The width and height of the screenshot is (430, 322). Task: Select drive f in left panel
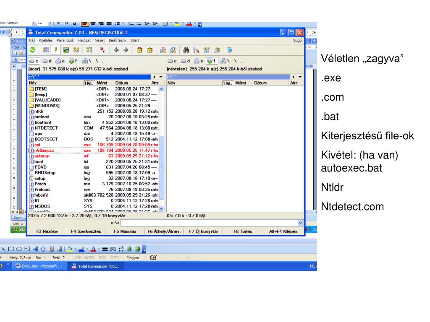coord(73,61)
